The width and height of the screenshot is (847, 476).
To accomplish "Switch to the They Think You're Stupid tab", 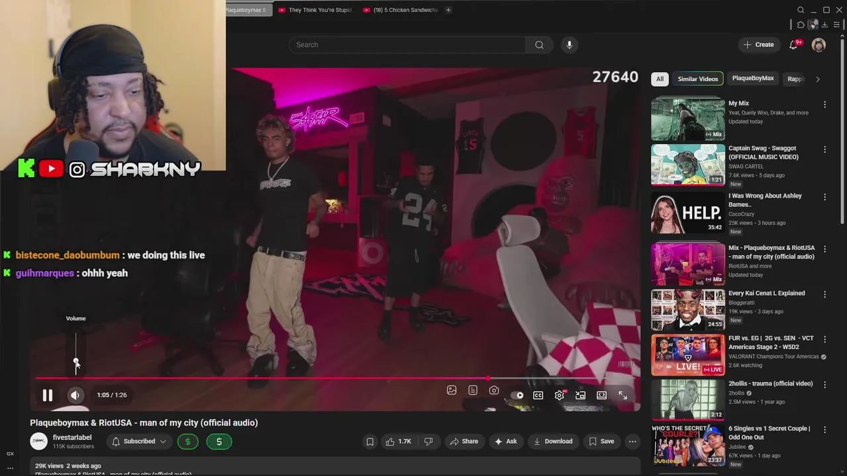I will [315, 10].
